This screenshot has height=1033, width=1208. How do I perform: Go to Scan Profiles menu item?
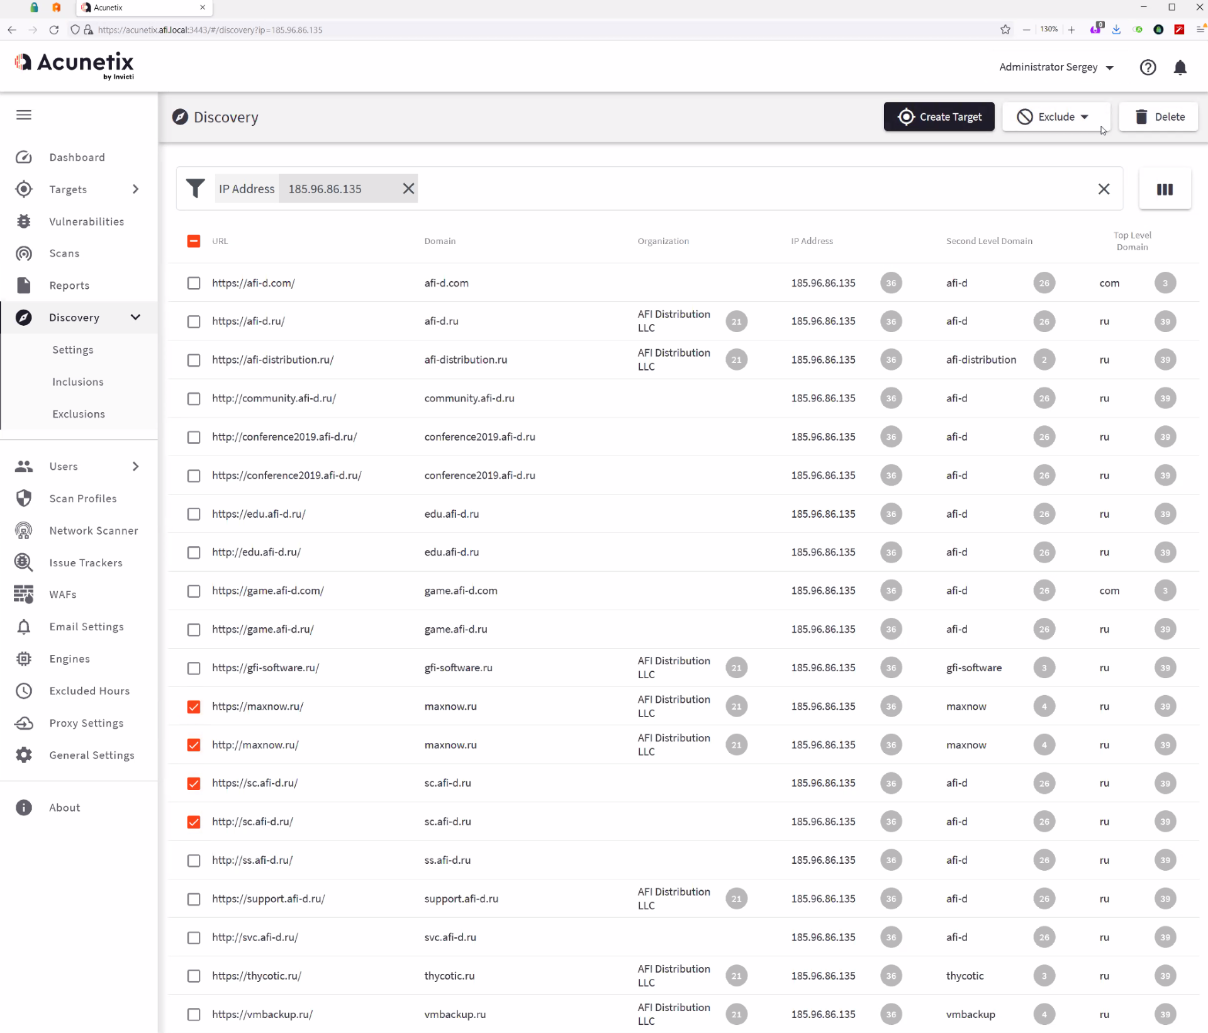(x=83, y=498)
